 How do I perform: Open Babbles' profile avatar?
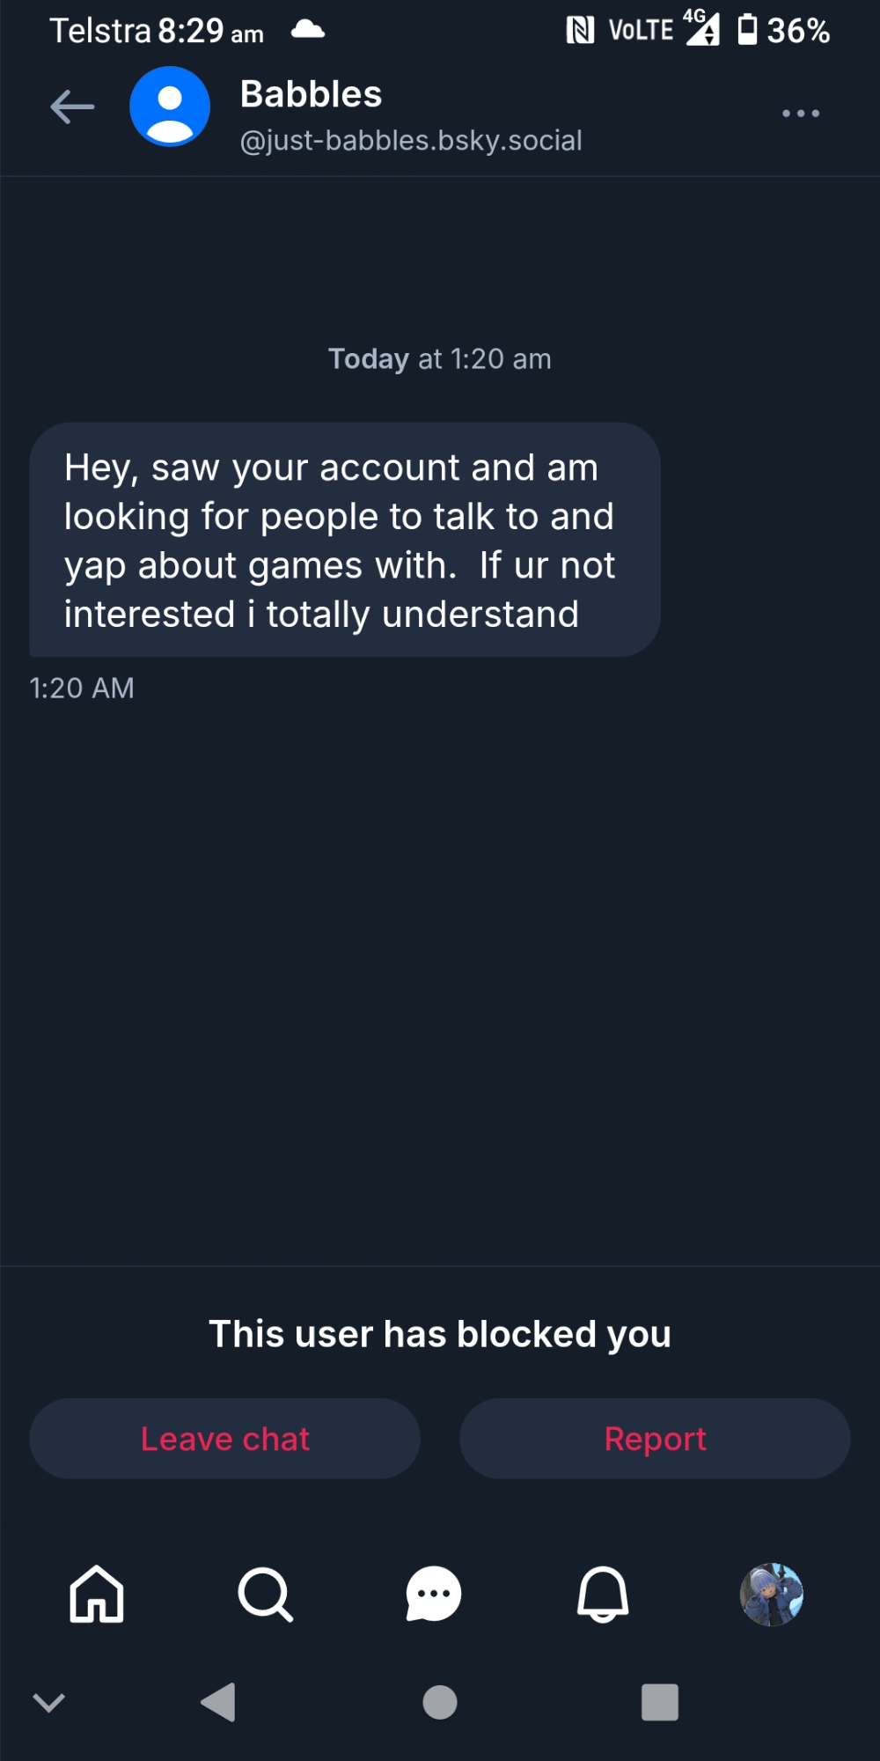[x=170, y=107]
